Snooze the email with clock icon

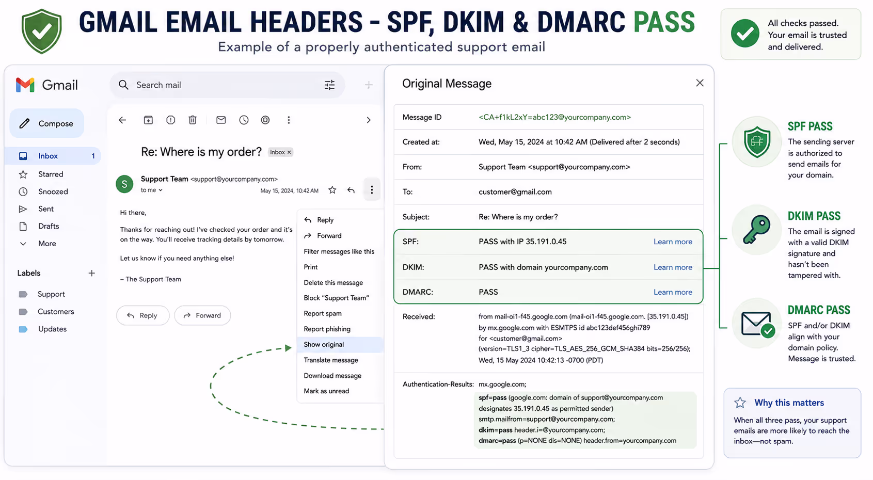244,120
